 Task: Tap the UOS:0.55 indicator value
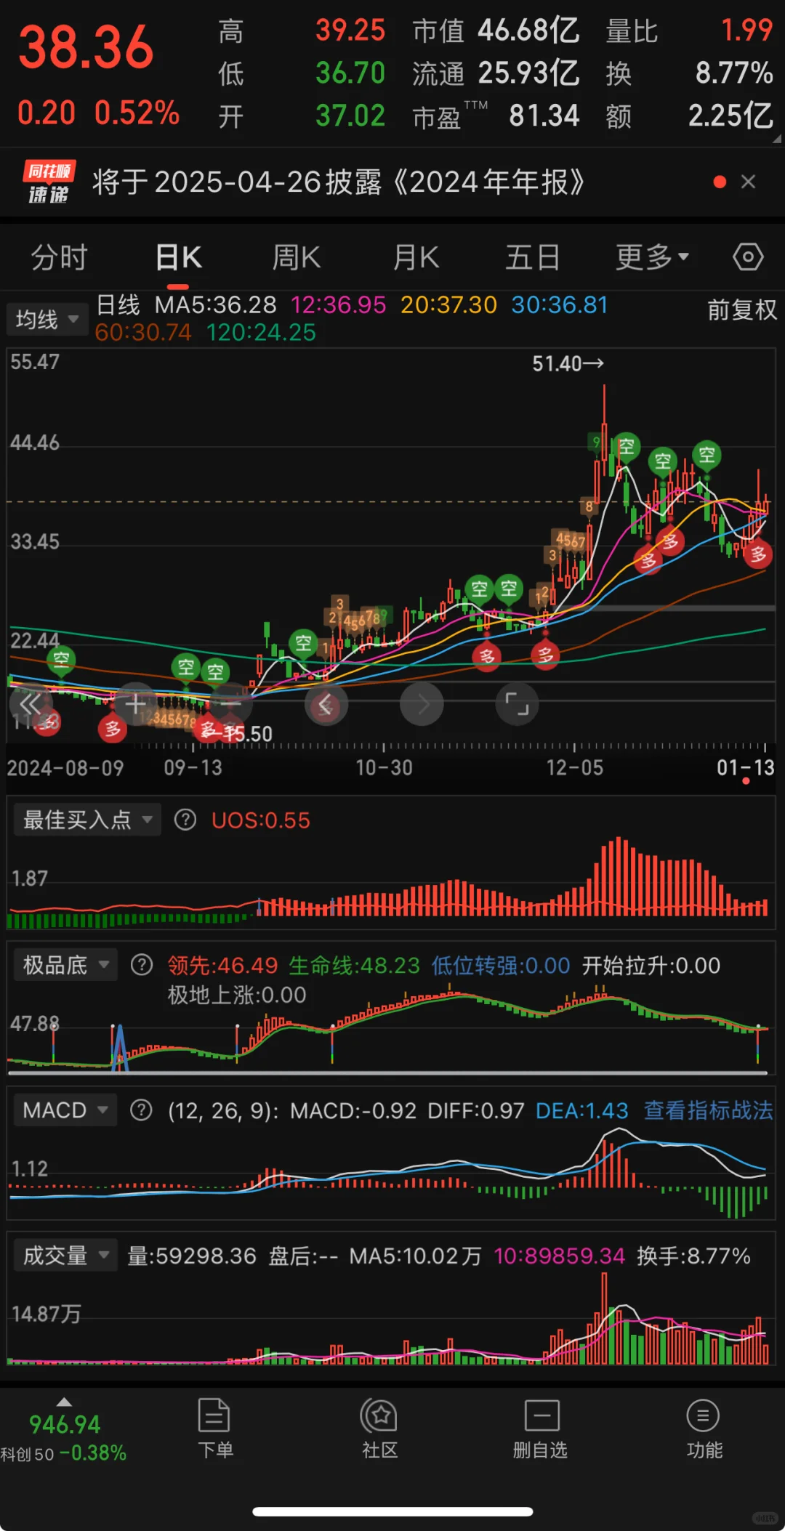pyautogui.click(x=261, y=820)
